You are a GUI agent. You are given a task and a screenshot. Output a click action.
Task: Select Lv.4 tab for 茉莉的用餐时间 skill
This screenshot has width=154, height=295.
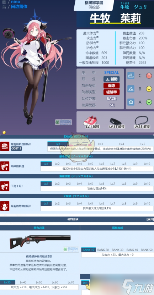(x=79, y=203)
